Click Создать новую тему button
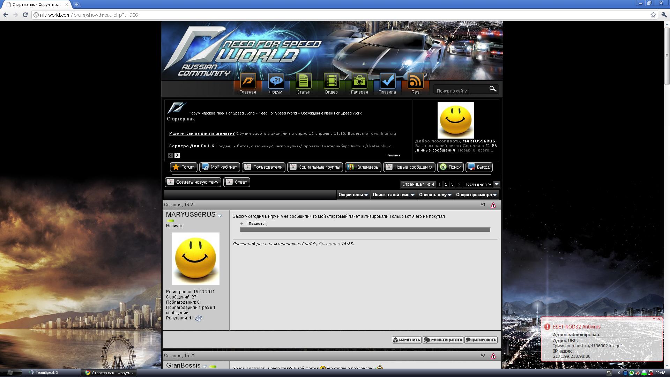 click(x=193, y=182)
